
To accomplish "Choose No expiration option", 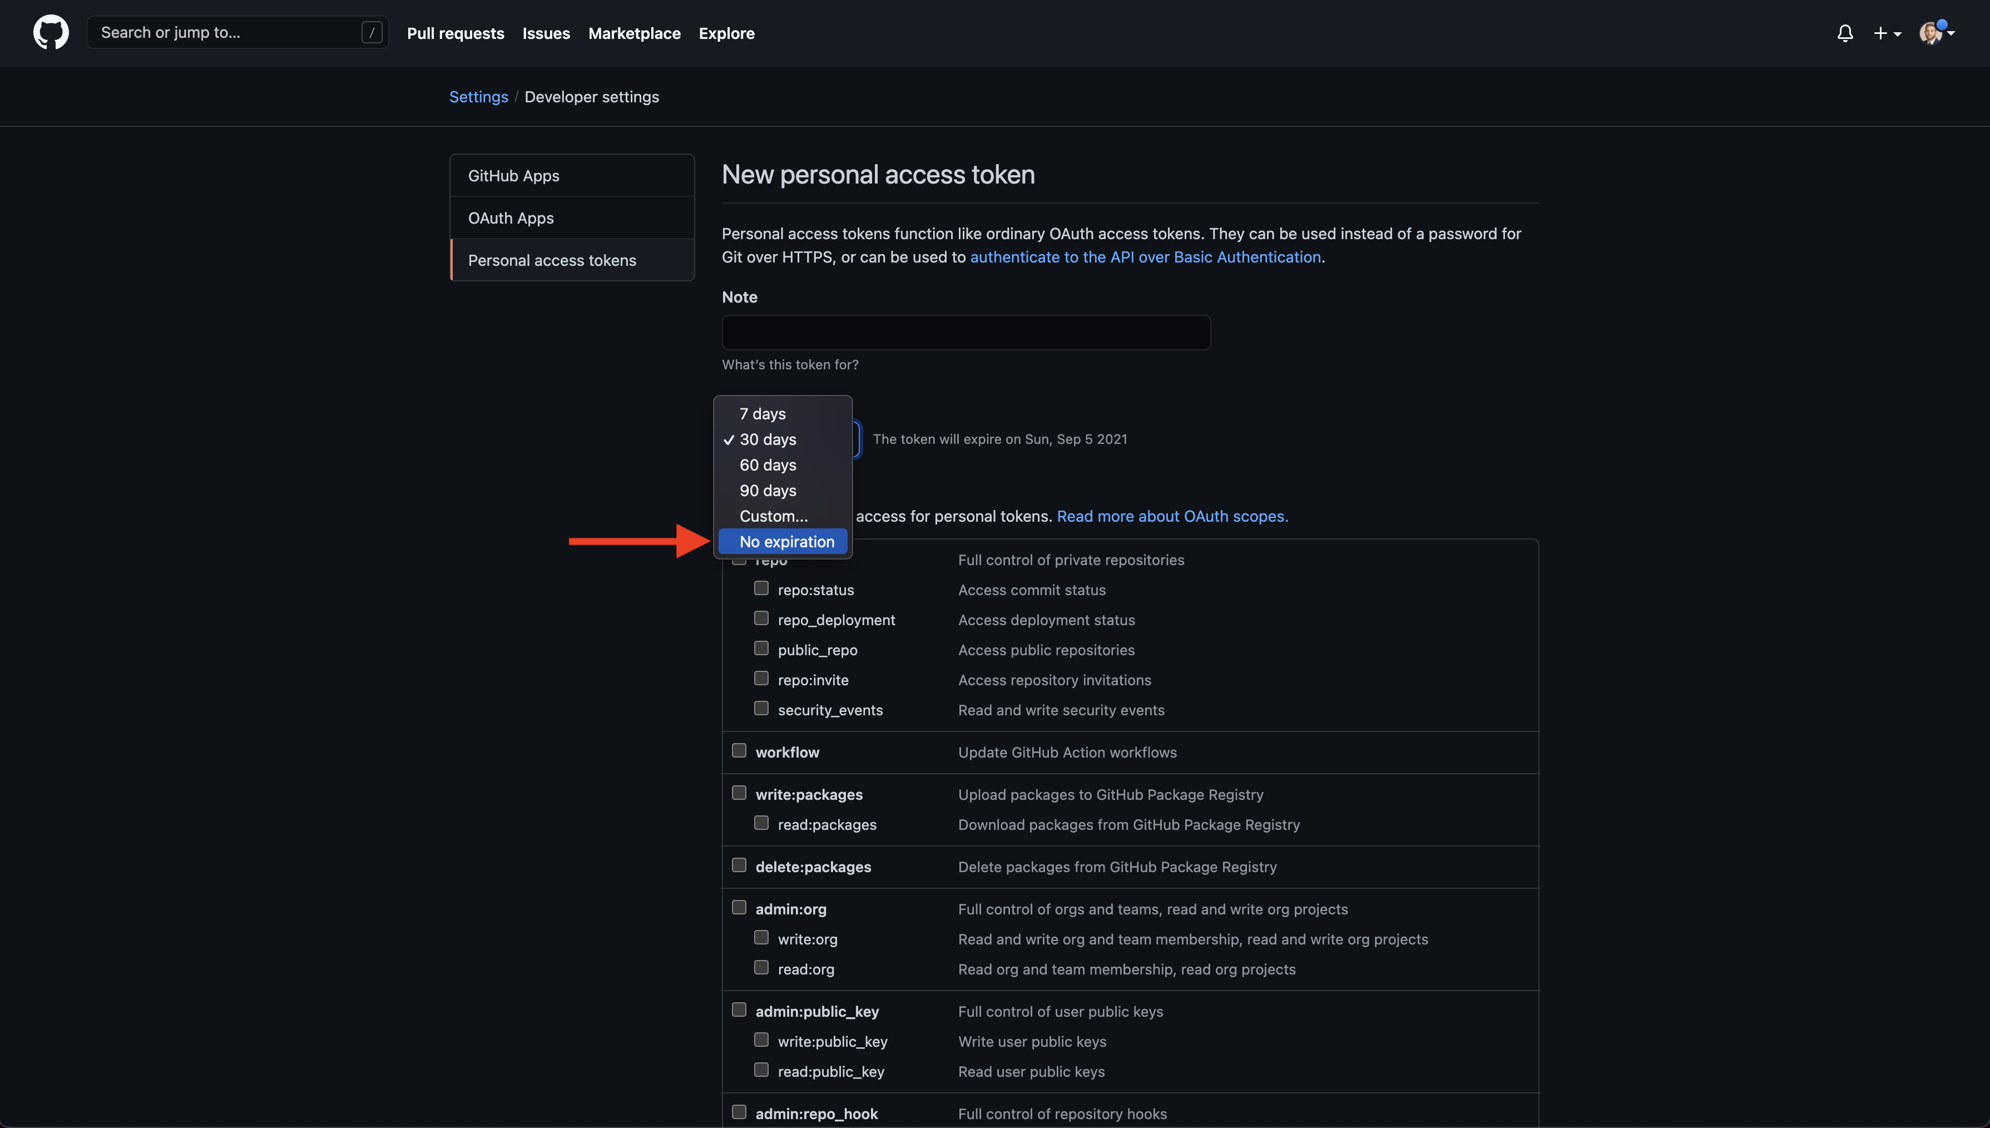I will click(x=783, y=542).
